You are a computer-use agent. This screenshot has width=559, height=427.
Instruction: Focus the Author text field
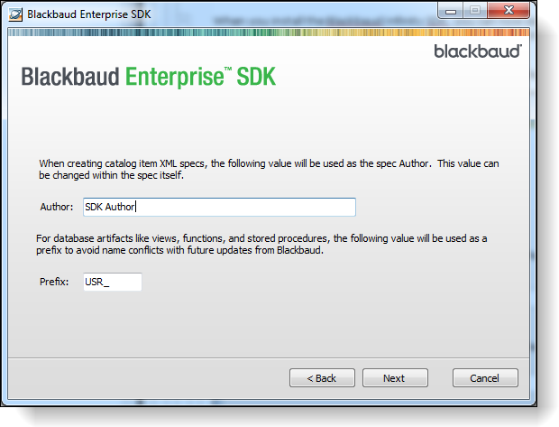pyautogui.click(x=219, y=207)
